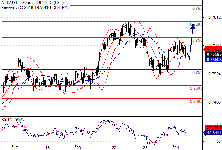Click the red 54.4281 RSI value tag
The width and height of the screenshot is (222, 150).
214,128
